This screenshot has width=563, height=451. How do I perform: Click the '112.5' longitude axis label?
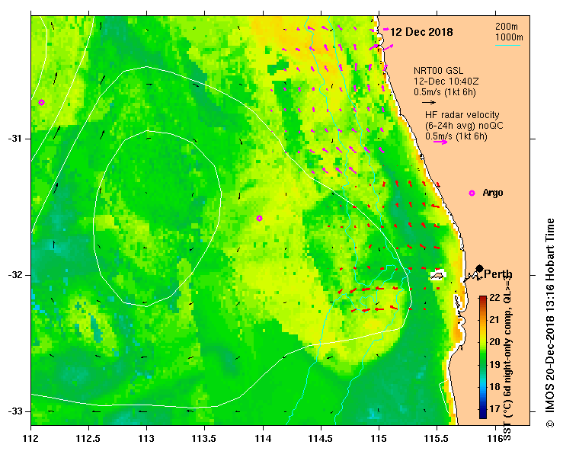tap(88, 439)
